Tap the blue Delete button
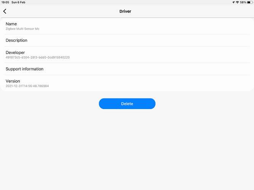Screen dimensions: 254x190 coord(127,104)
